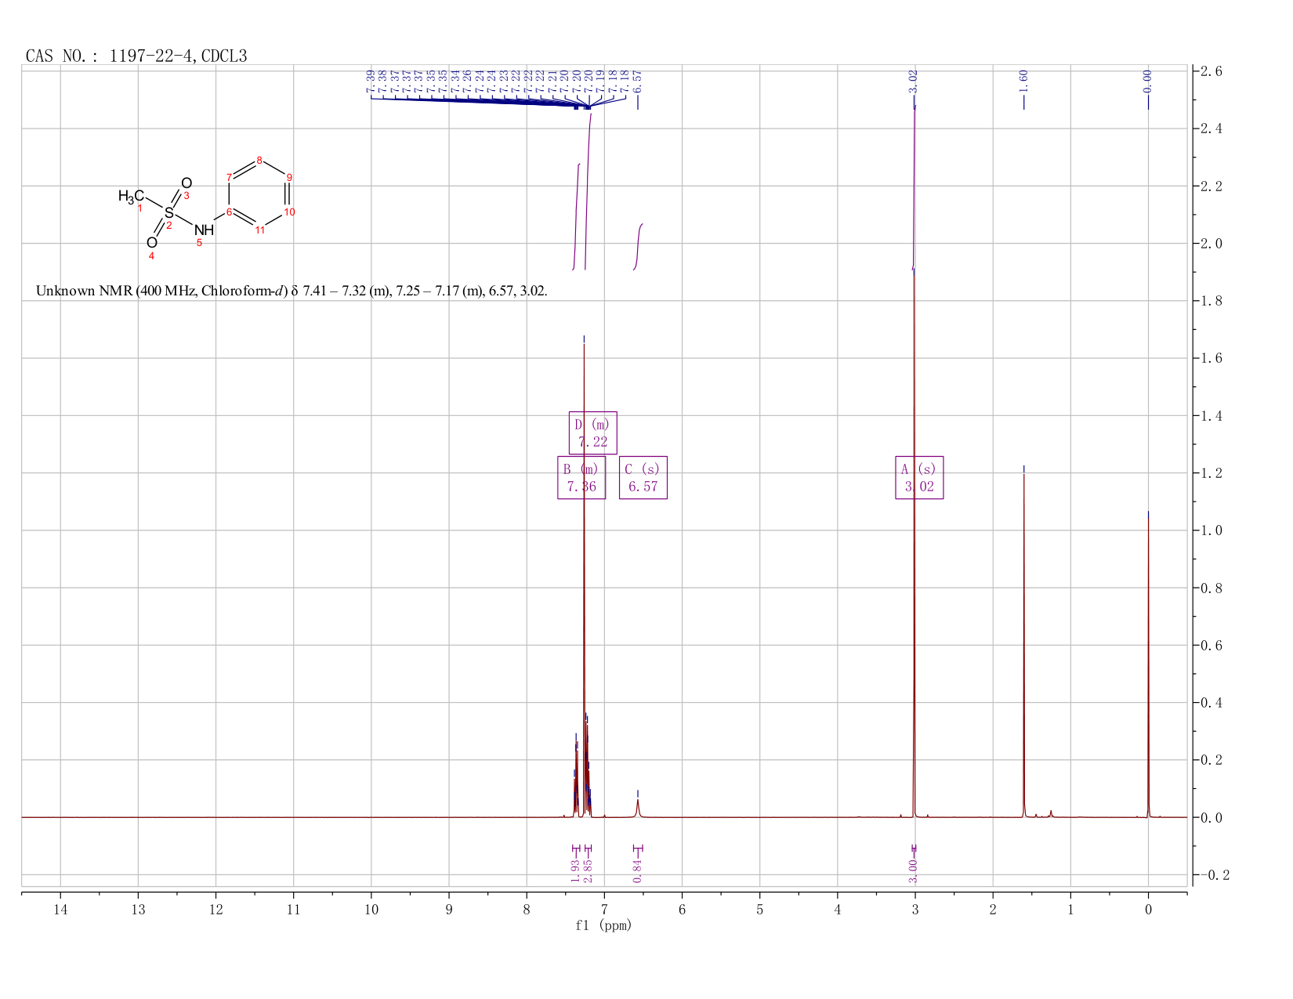This screenshot has height=999, width=1293.
Task: Click the sulfur atom S in structure
Action: (x=168, y=212)
